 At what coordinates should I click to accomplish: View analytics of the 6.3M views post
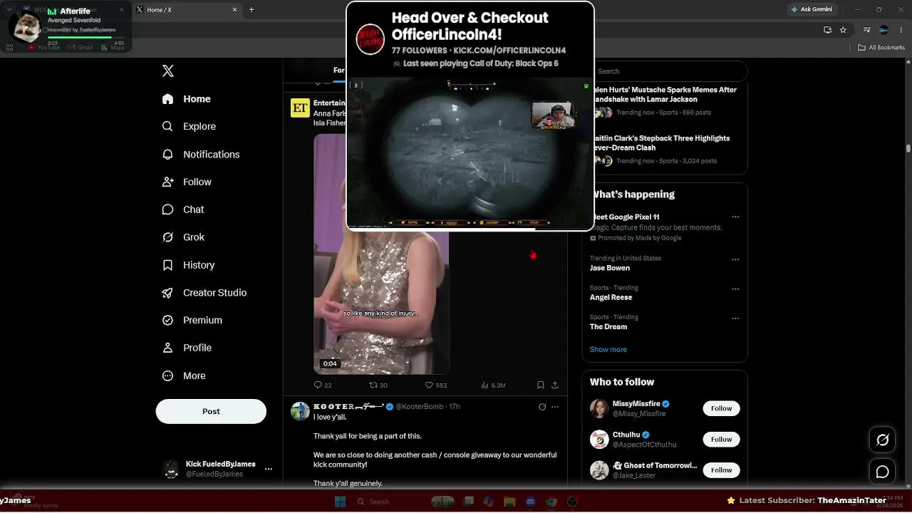pyautogui.click(x=493, y=385)
